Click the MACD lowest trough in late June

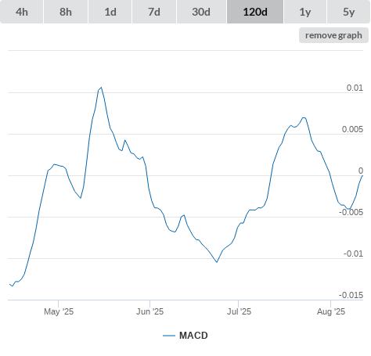217,262
